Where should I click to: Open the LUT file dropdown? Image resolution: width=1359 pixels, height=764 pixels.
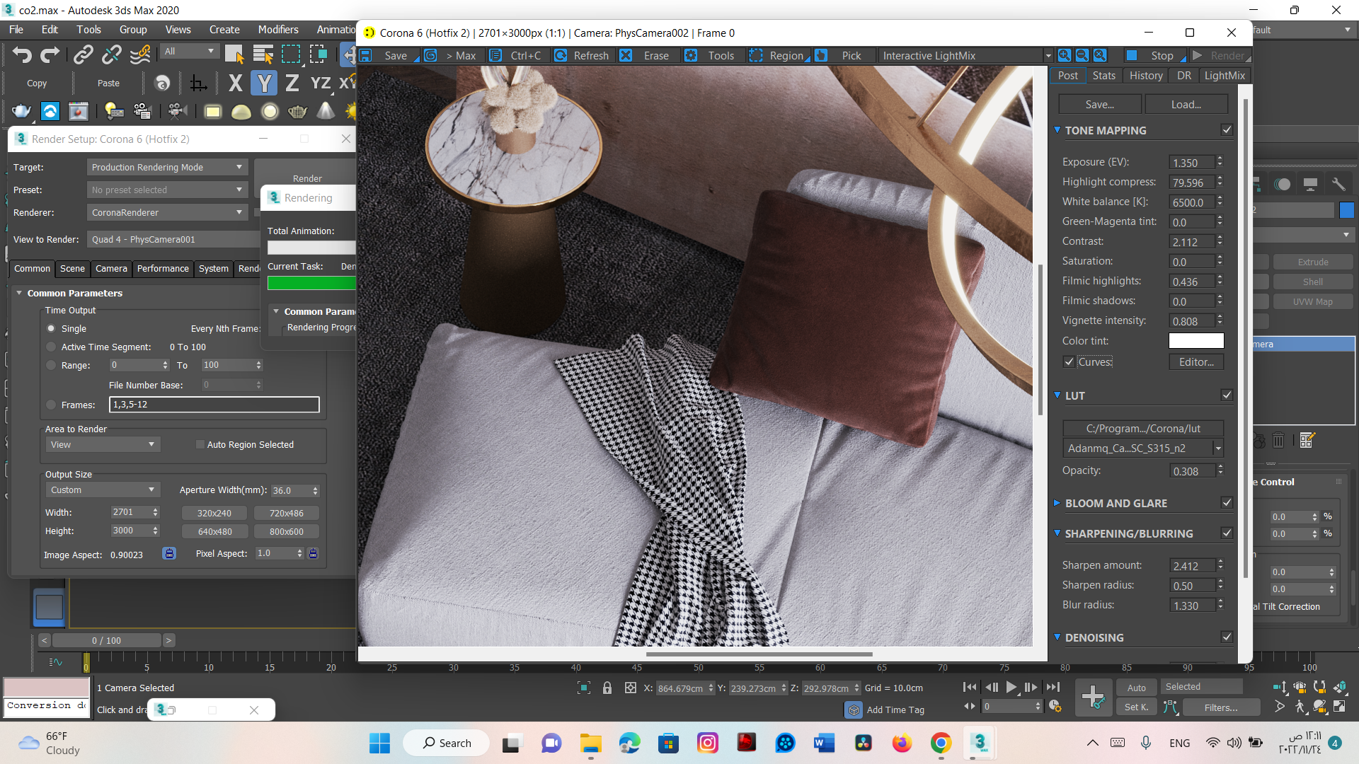coord(1217,448)
